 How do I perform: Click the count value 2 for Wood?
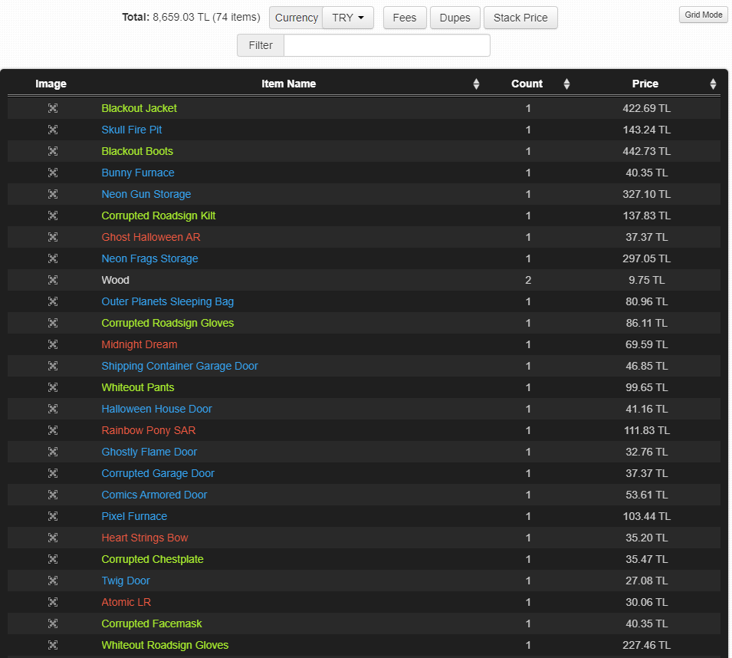[x=528, y=280]
